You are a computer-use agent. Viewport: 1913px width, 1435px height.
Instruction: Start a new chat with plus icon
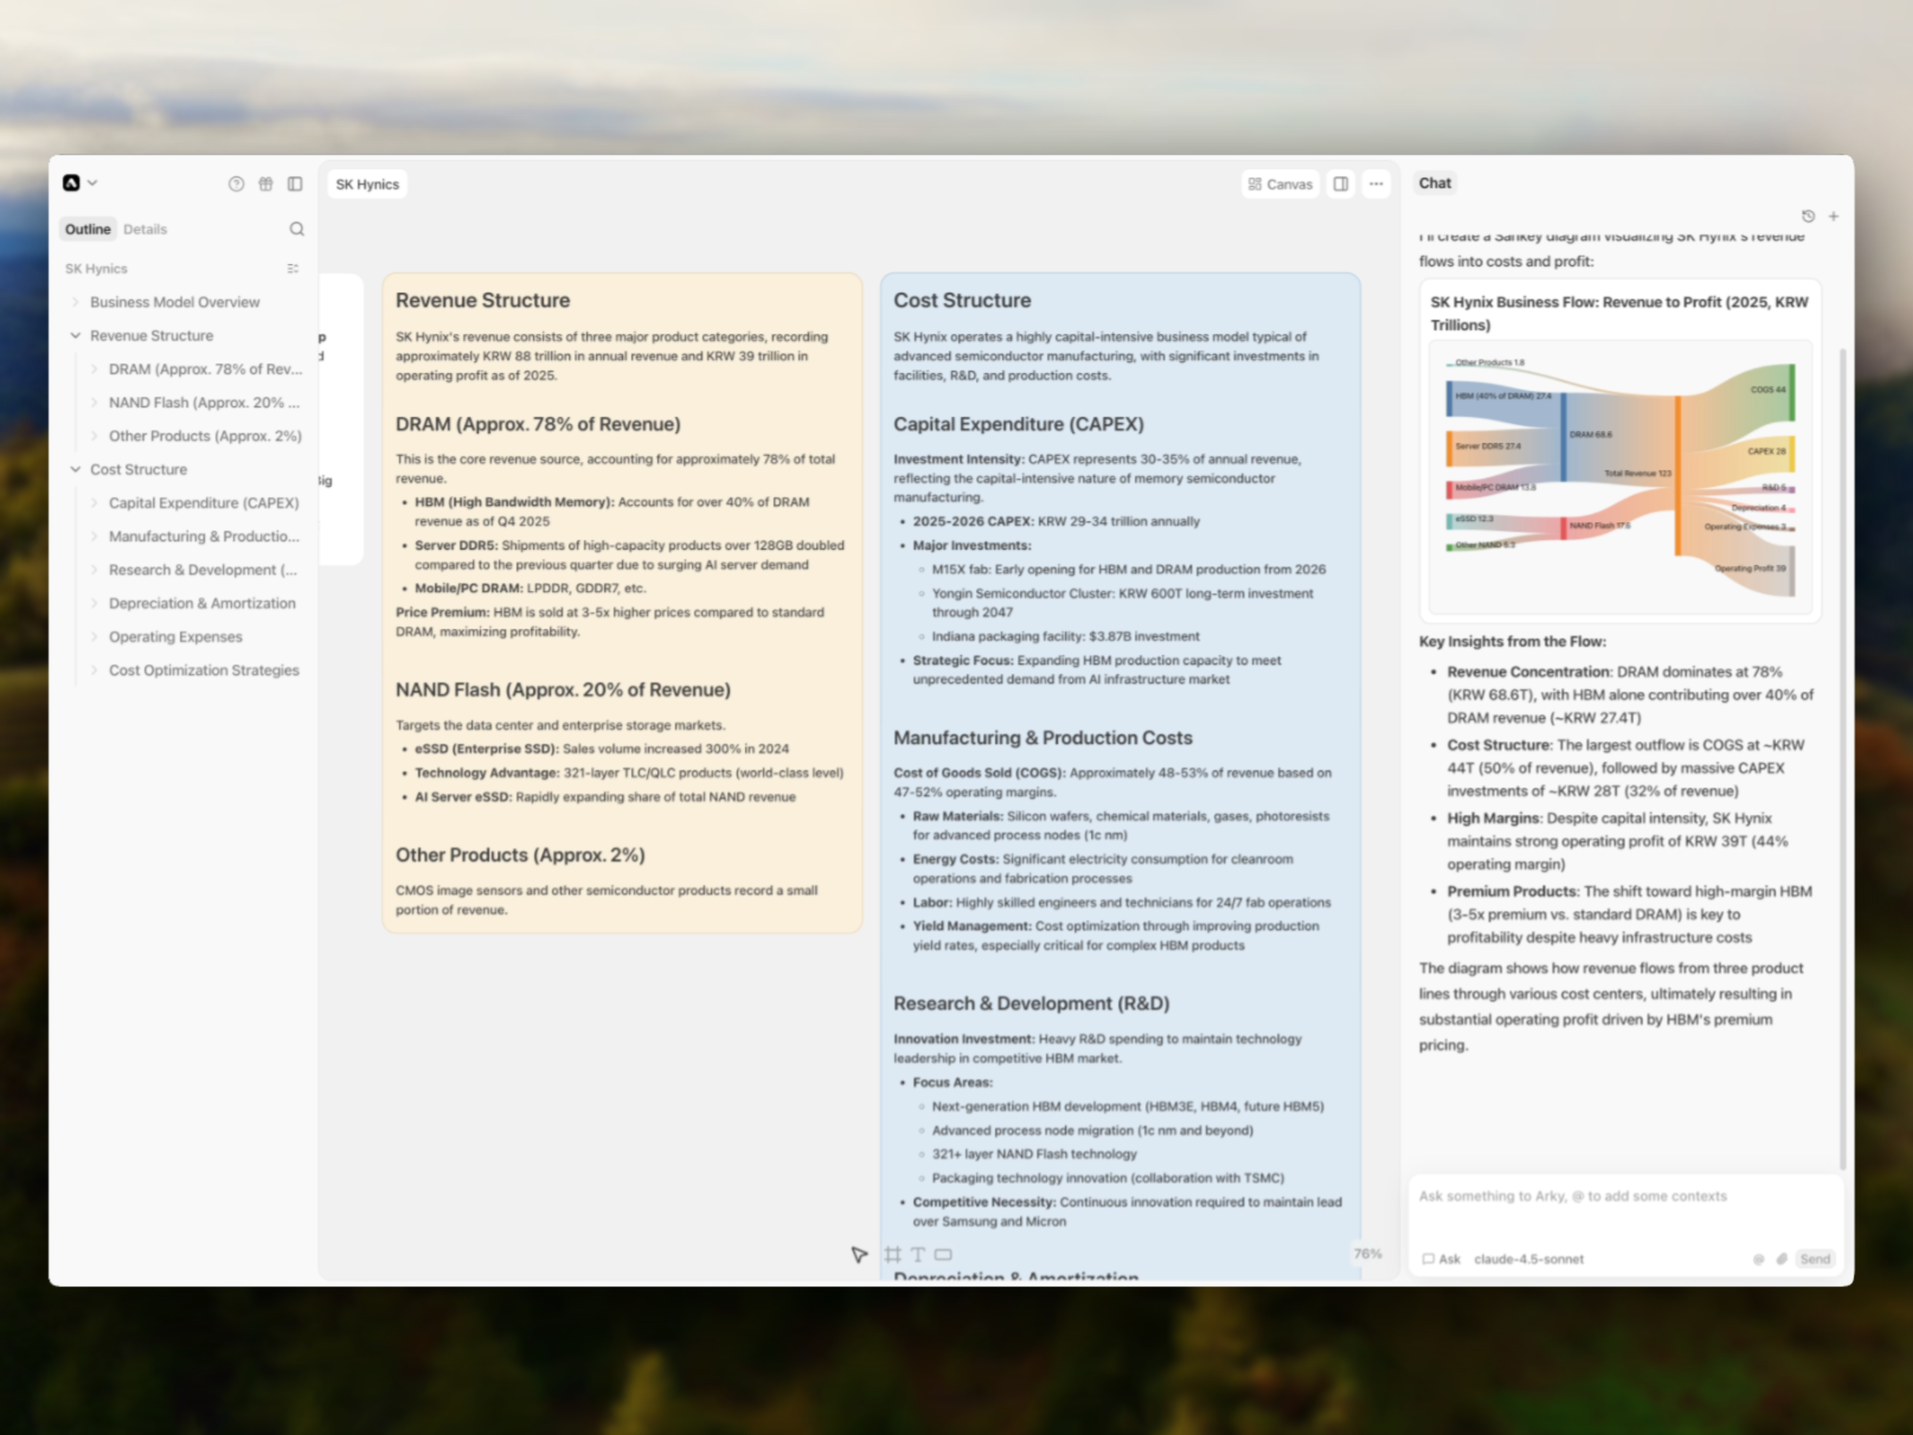pos(1833,216)
